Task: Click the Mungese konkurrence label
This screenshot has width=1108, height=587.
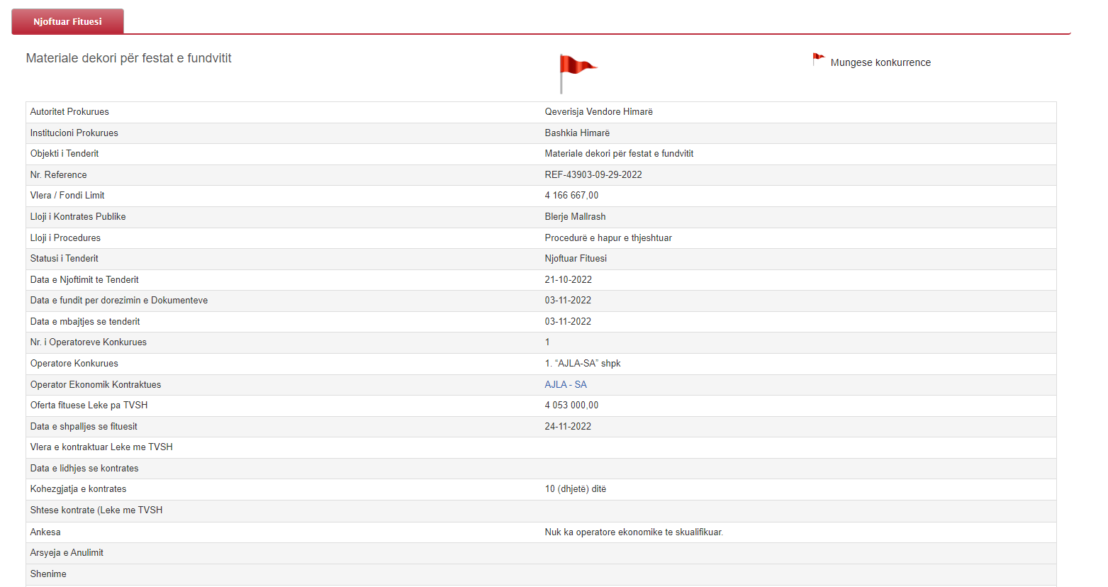Action: pyautogui.click(x=880, y=62)
